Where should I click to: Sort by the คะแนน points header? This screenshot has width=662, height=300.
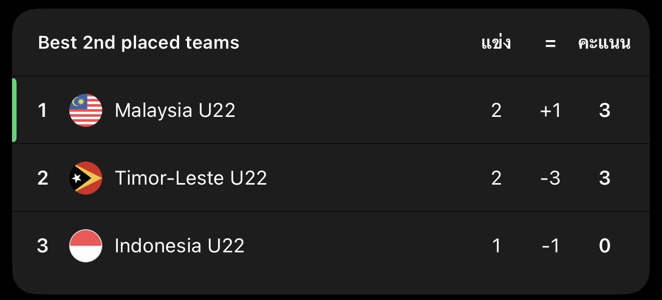(604, 43)
